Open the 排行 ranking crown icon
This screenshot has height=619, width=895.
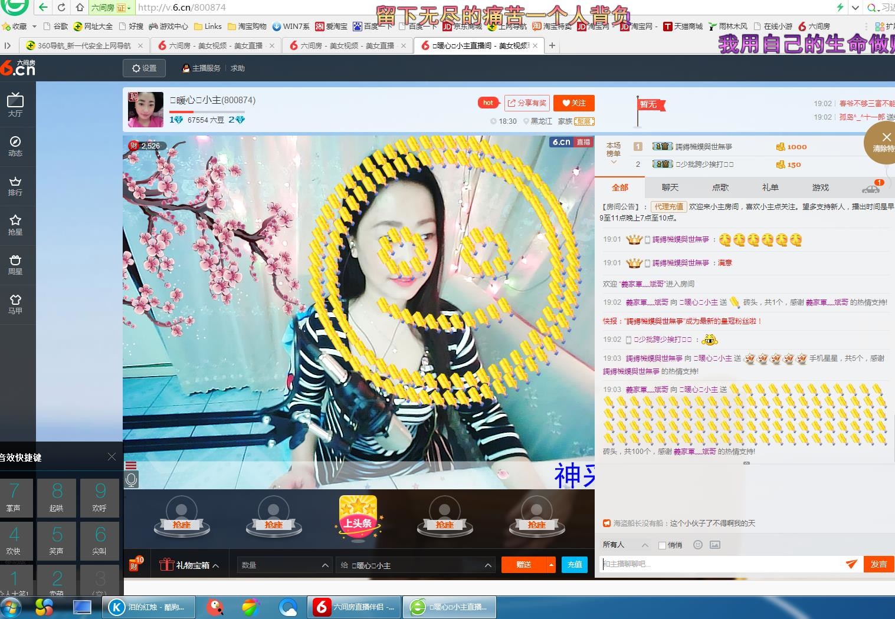[x=15, y=185]
